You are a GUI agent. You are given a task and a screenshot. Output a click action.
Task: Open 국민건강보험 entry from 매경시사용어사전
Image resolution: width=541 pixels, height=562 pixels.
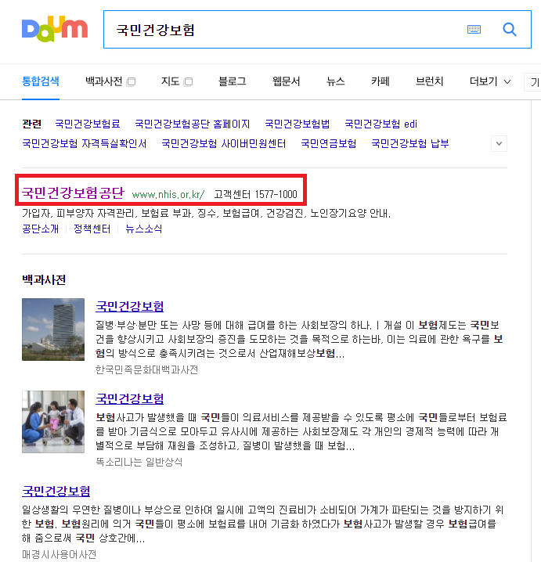coord(56,491)
